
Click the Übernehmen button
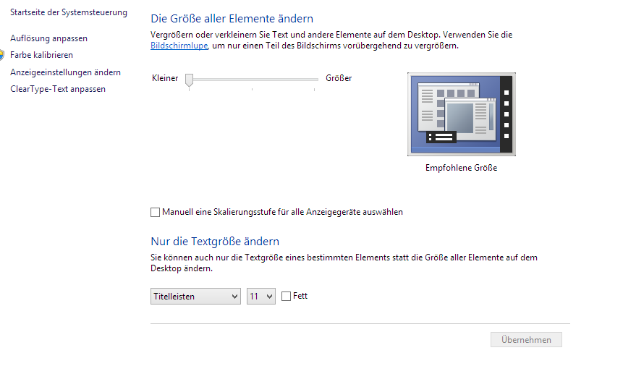(526, 340)
